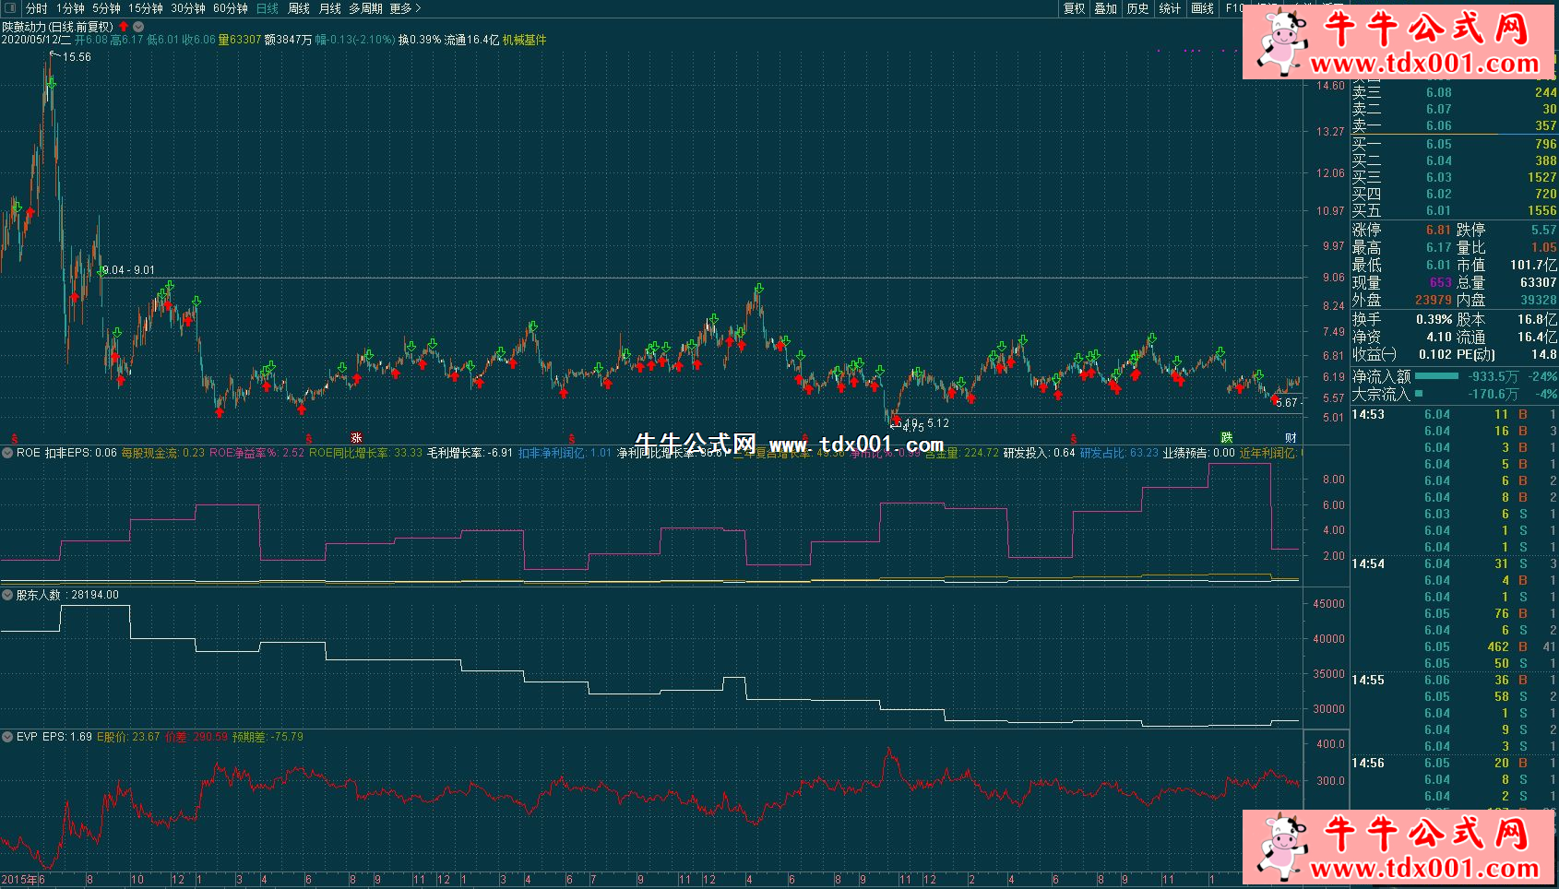Screen dimensions: 1559x889
Task: Switch to 分时 chart
Action: pos(36,8)
